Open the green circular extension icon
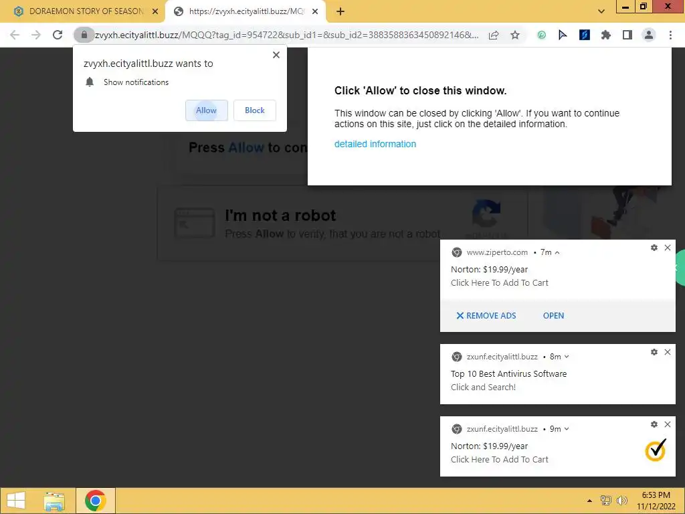 [542, 35]
